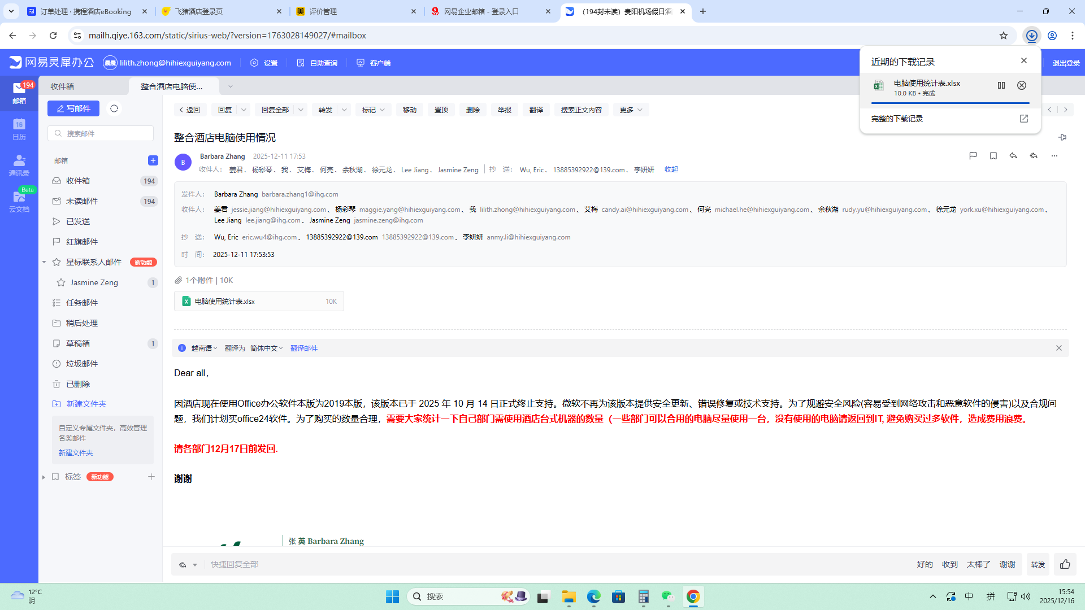Screen dimensions: 1085x610
Task: Switch to the 收件箱 tab
Action: tap(62, 86)
